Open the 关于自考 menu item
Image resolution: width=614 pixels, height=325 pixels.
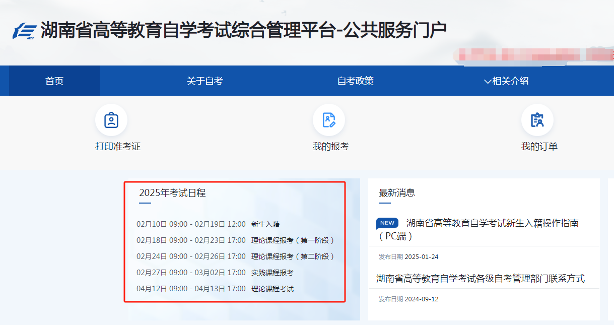(204, 81)
